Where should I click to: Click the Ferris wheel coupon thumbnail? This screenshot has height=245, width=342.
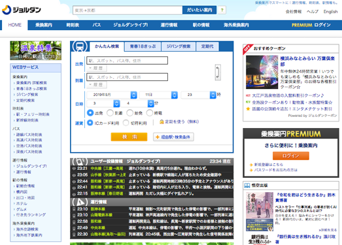tap(262, 72)
